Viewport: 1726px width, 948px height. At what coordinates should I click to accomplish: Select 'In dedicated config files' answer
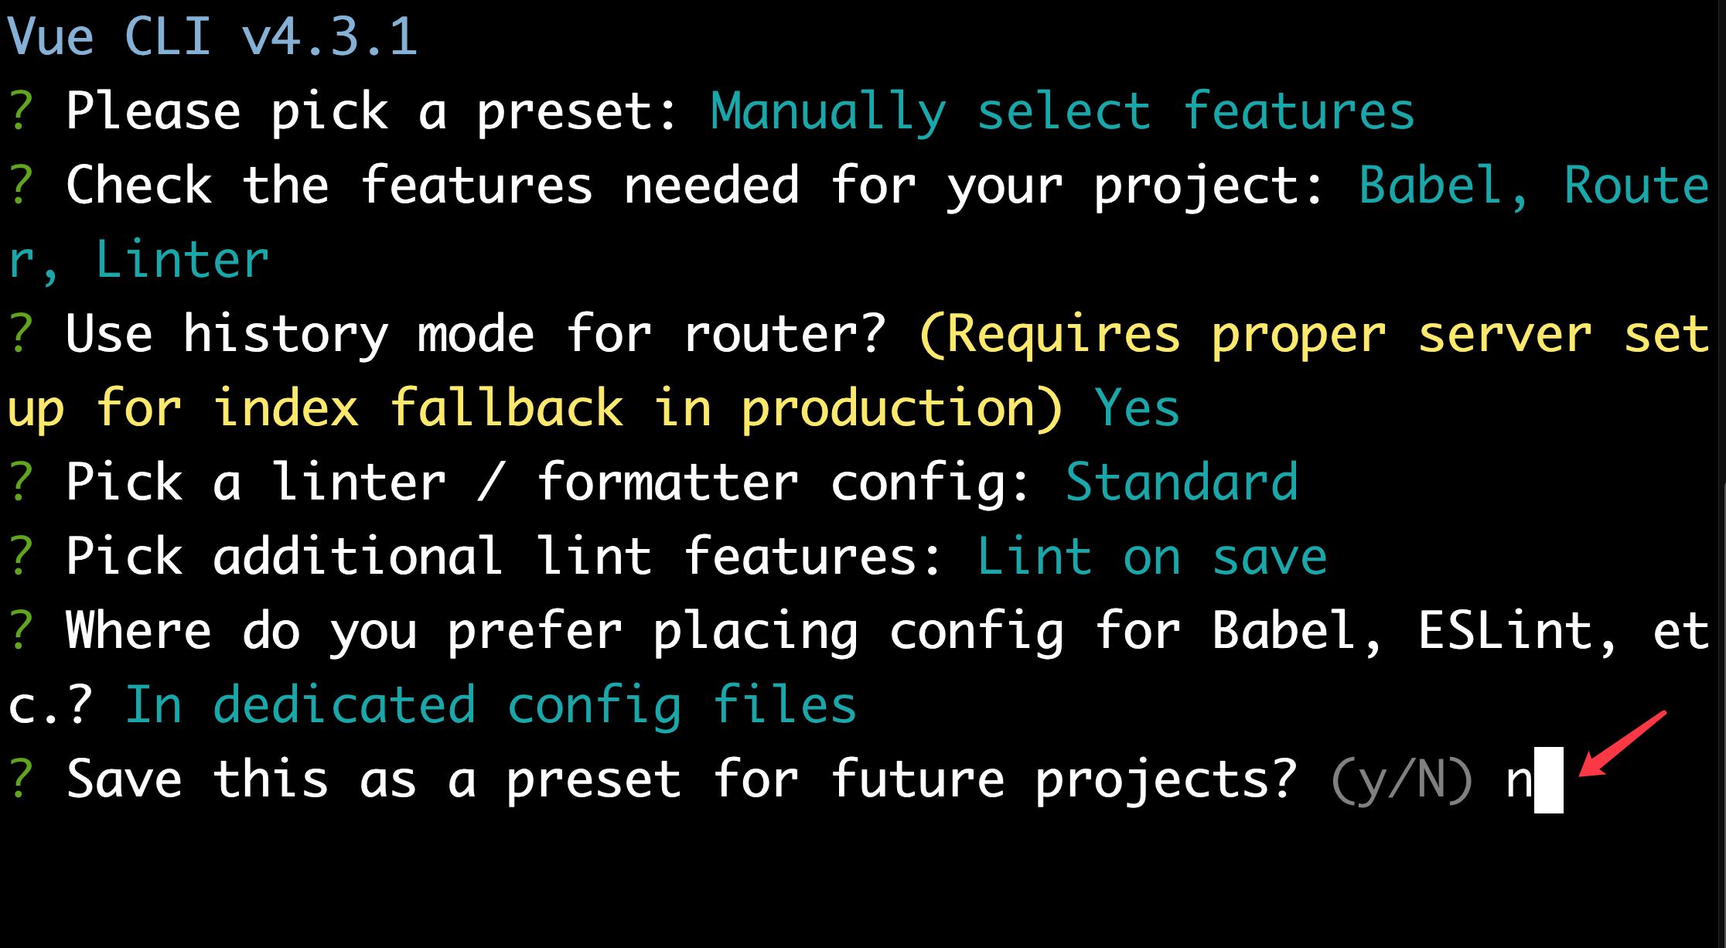(491, 705)
